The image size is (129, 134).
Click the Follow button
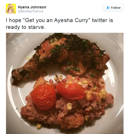click(113, 8)
